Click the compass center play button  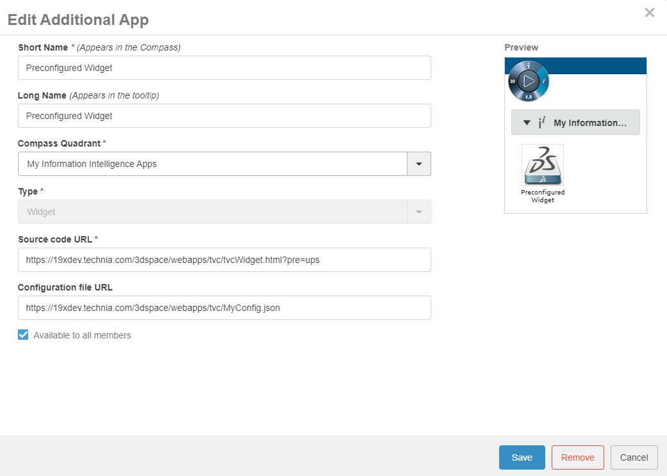tap(529, 81)
